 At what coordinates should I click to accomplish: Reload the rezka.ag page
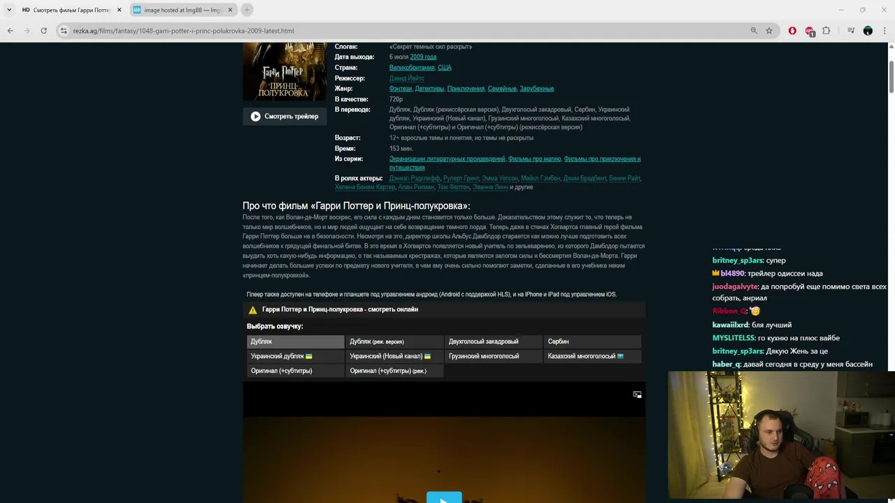pos(43,31)
